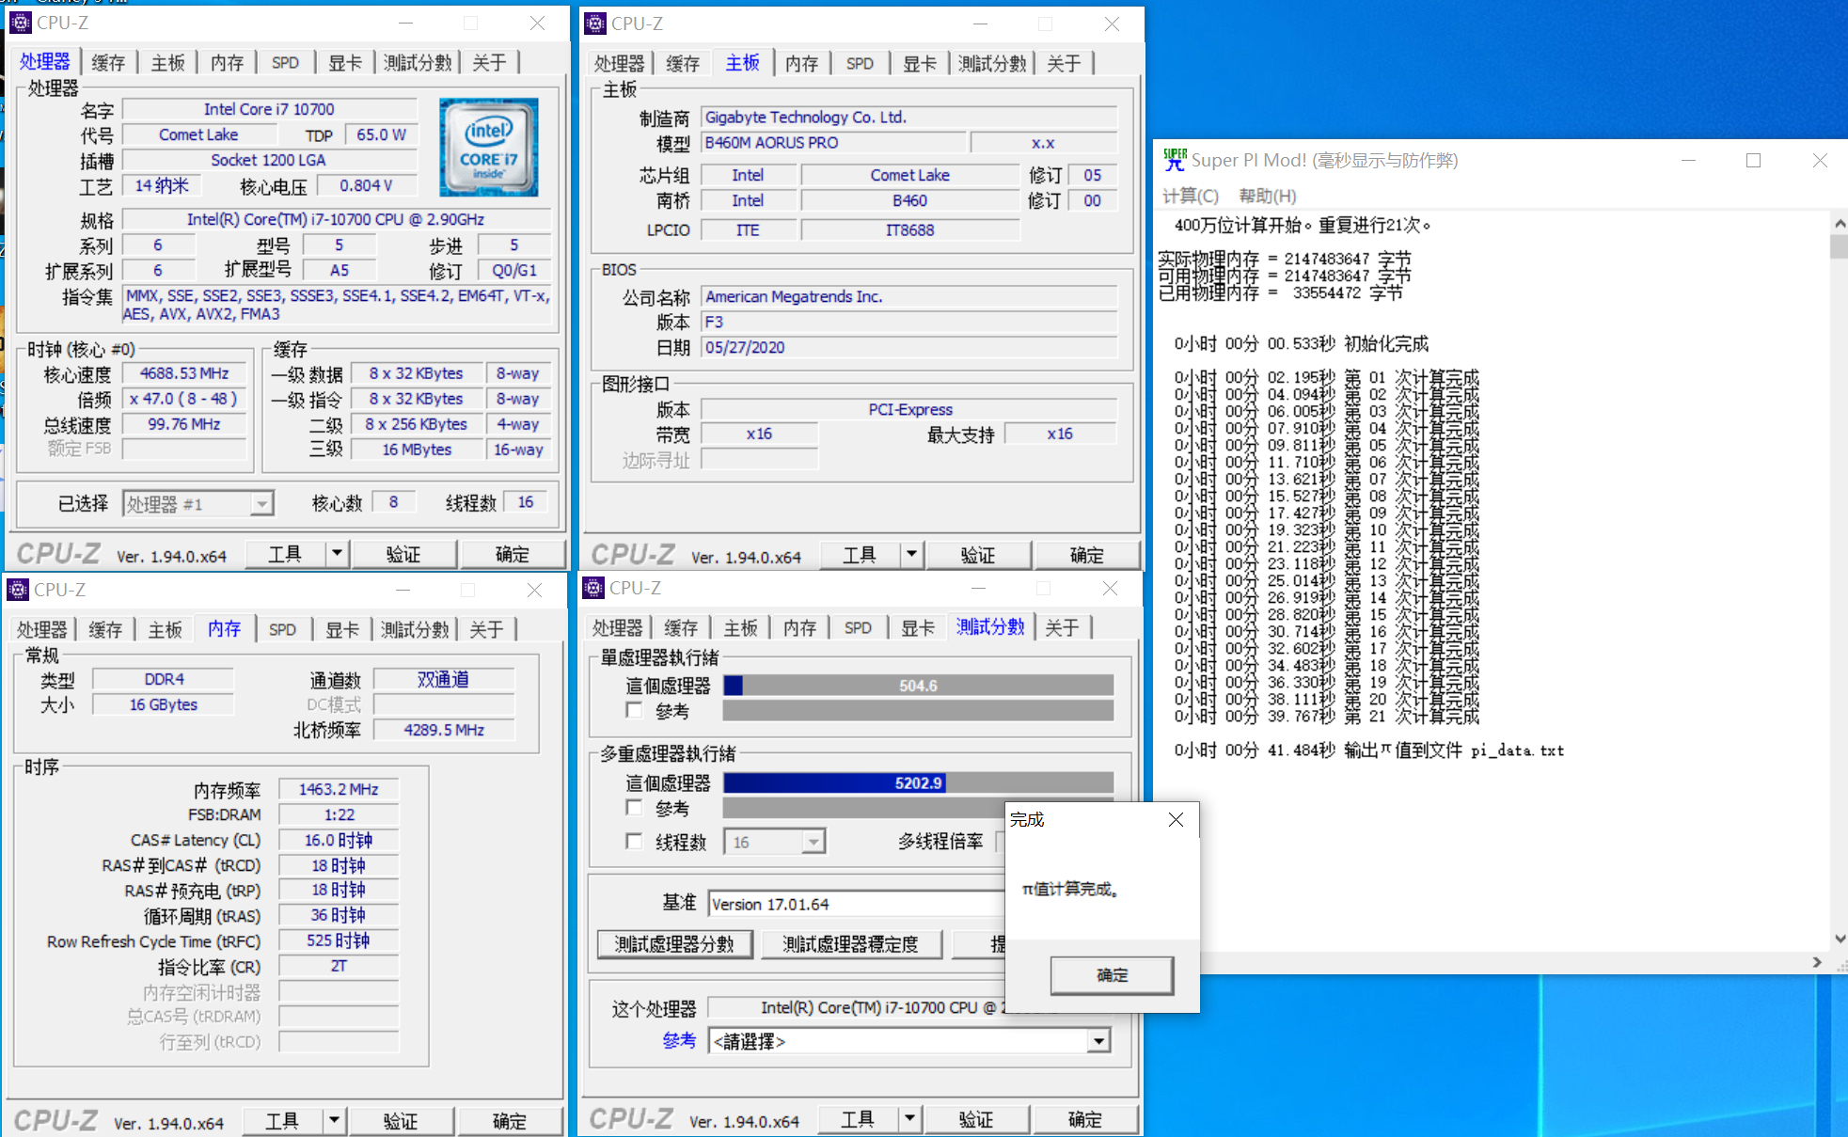Click the Super PI title bar icon
This screenshot has width=1848, height=1137.
tap(1175, 160)
